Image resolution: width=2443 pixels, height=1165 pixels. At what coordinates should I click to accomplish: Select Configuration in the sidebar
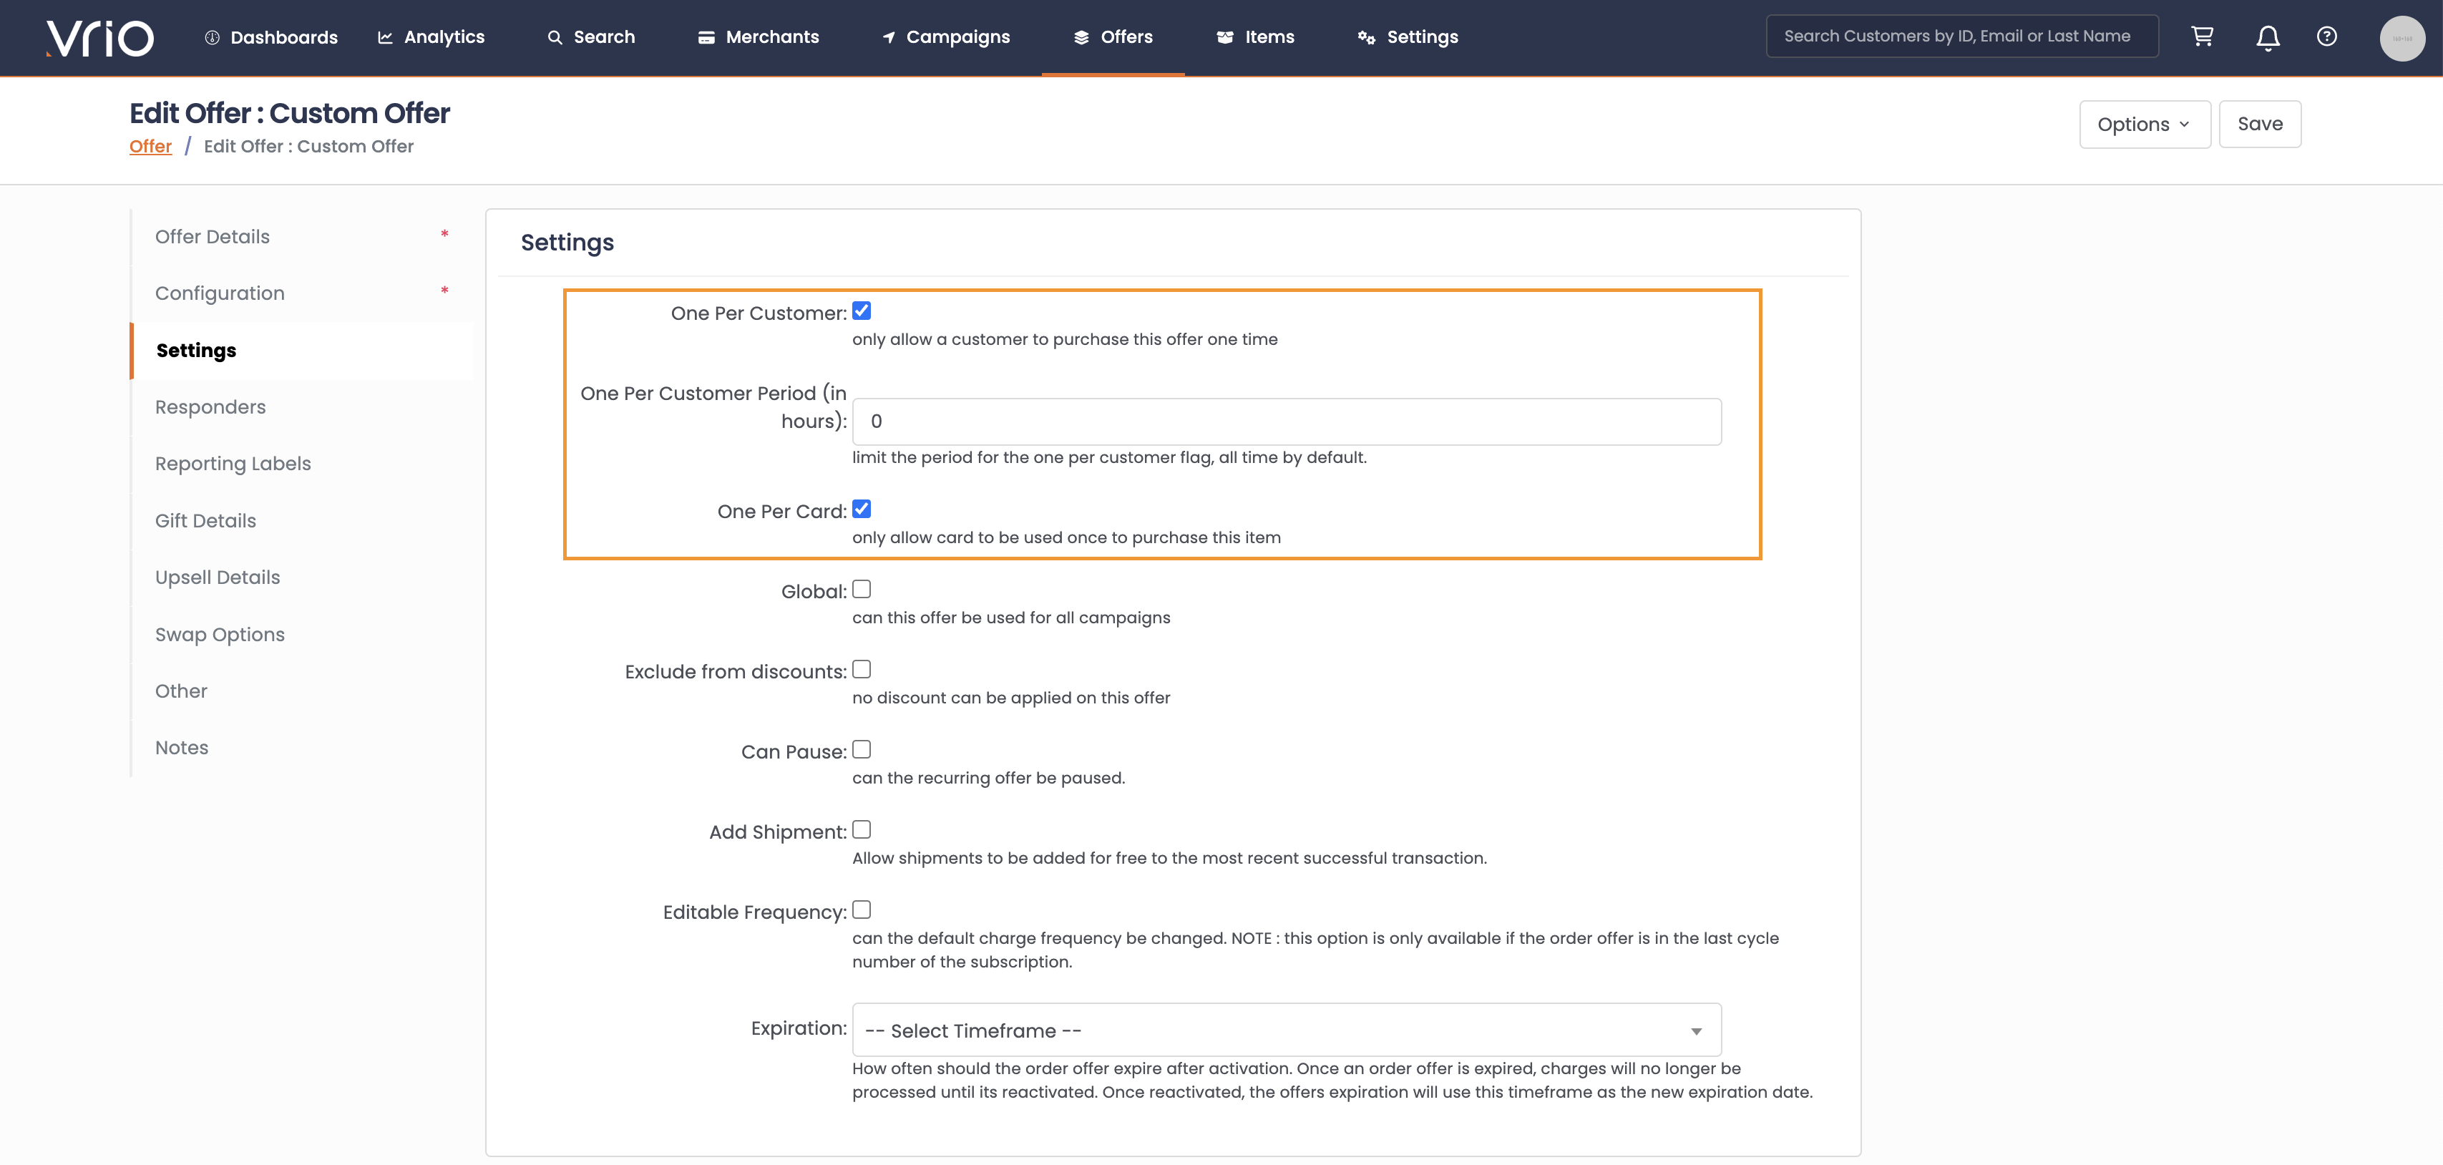click(x=303, y=293)
